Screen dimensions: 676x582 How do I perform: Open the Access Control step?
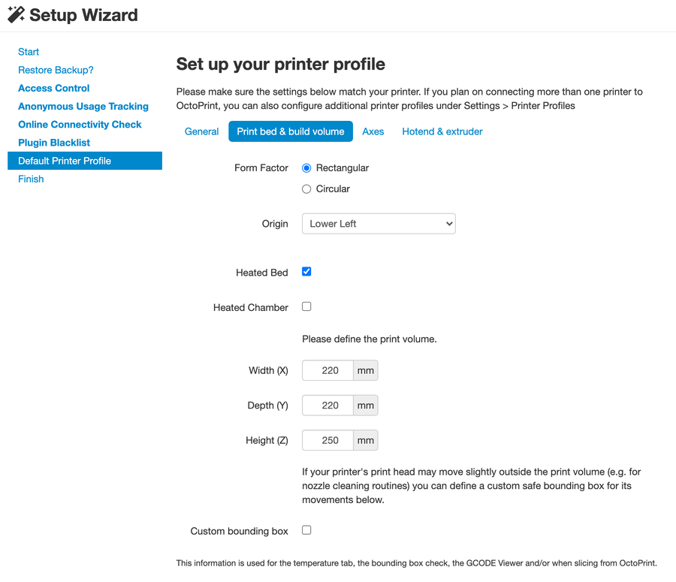(x=54, y=88)
